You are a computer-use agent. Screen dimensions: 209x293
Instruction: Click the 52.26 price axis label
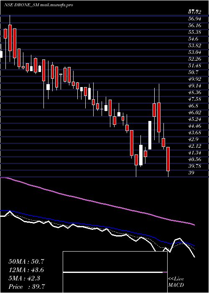(195, 59)
